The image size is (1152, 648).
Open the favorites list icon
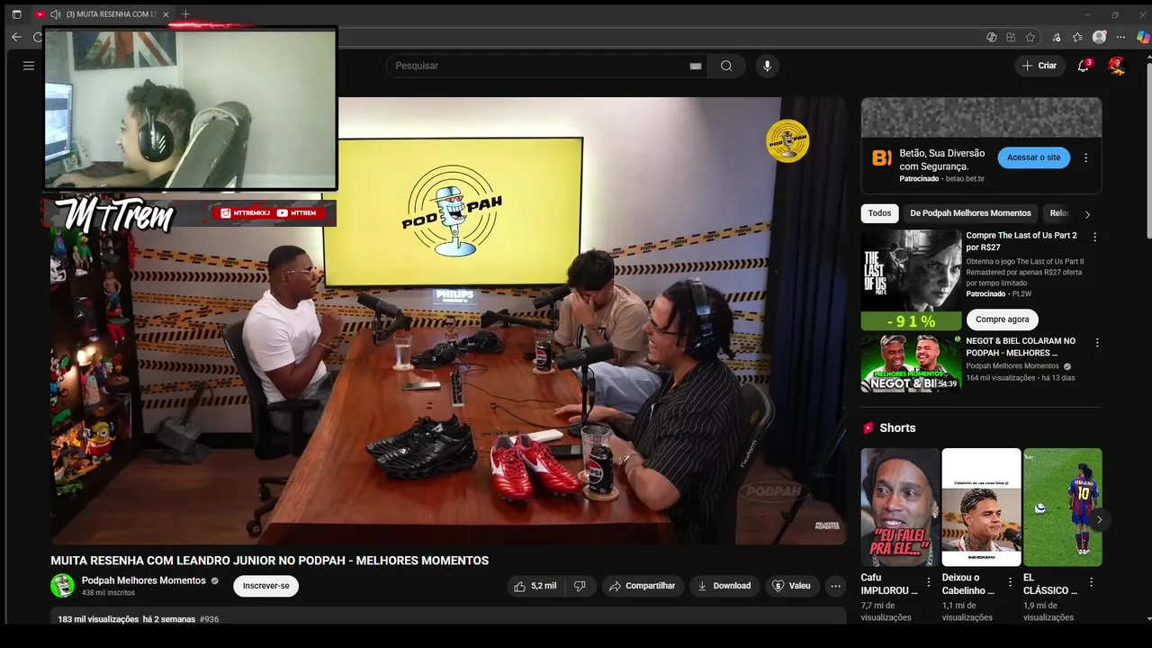pos(1077,37)
